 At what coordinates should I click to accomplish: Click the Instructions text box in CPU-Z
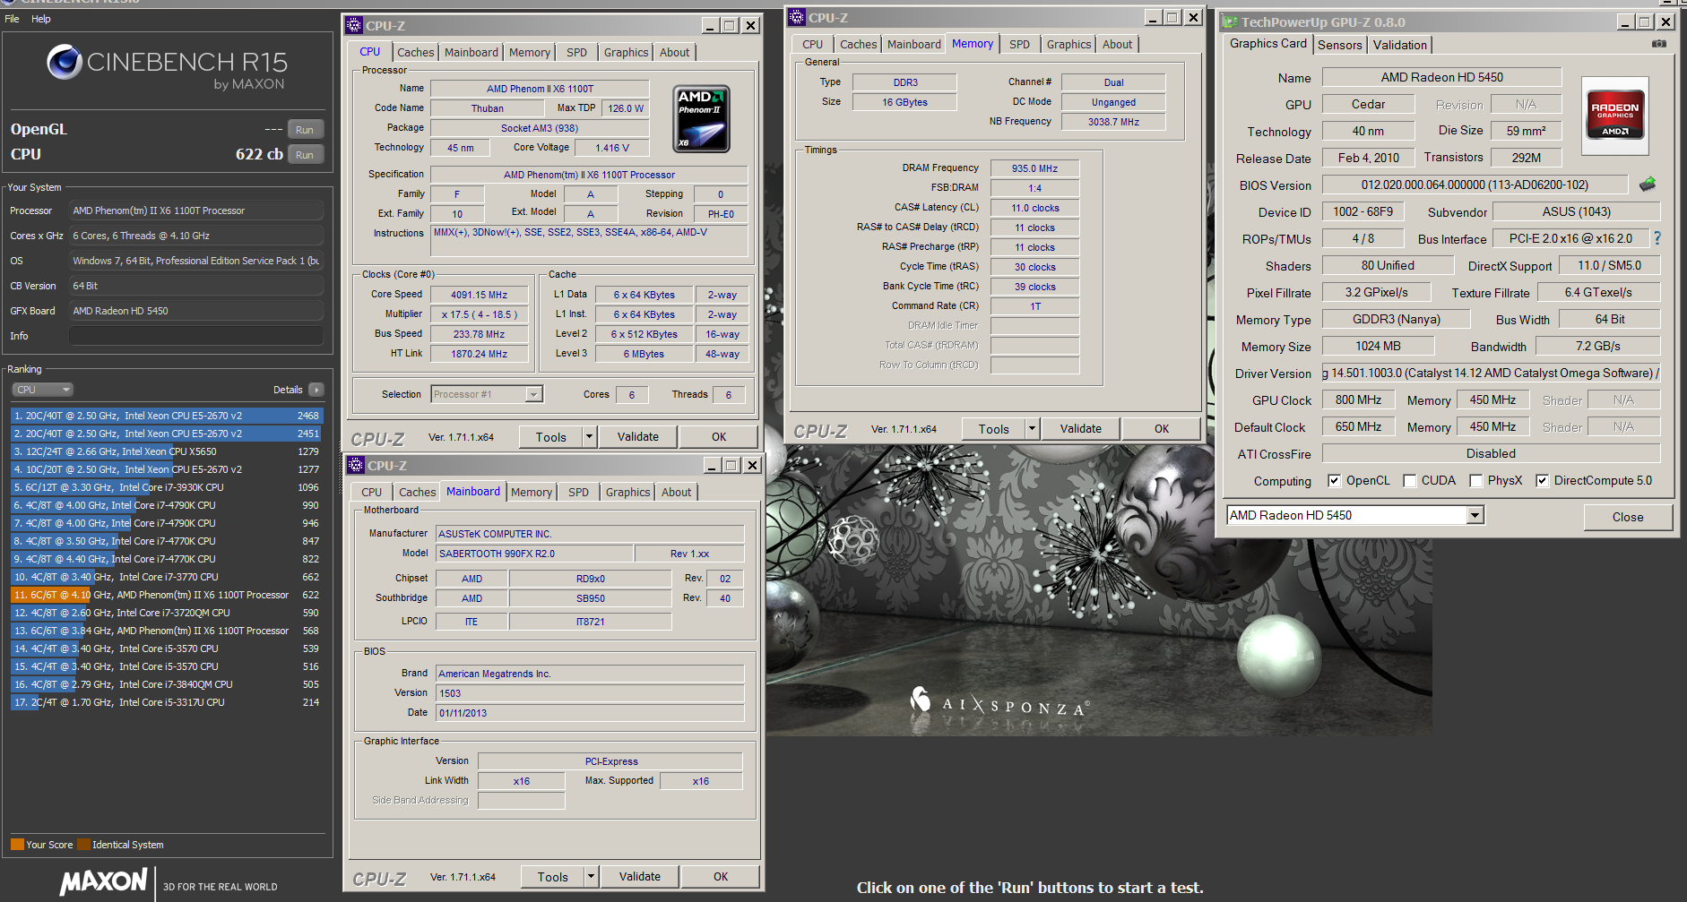(x=590, y=242)
